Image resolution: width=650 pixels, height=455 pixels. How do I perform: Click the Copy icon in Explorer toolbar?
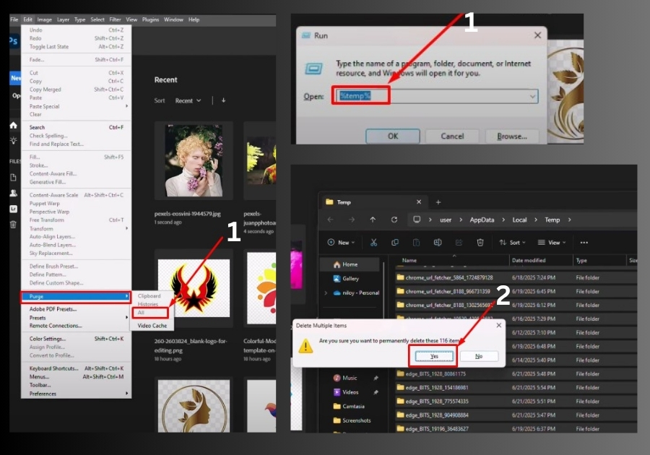point(394,243)
